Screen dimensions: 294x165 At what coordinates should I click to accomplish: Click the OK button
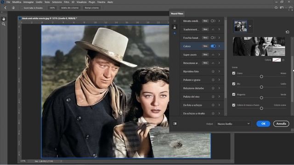(263, 124)
